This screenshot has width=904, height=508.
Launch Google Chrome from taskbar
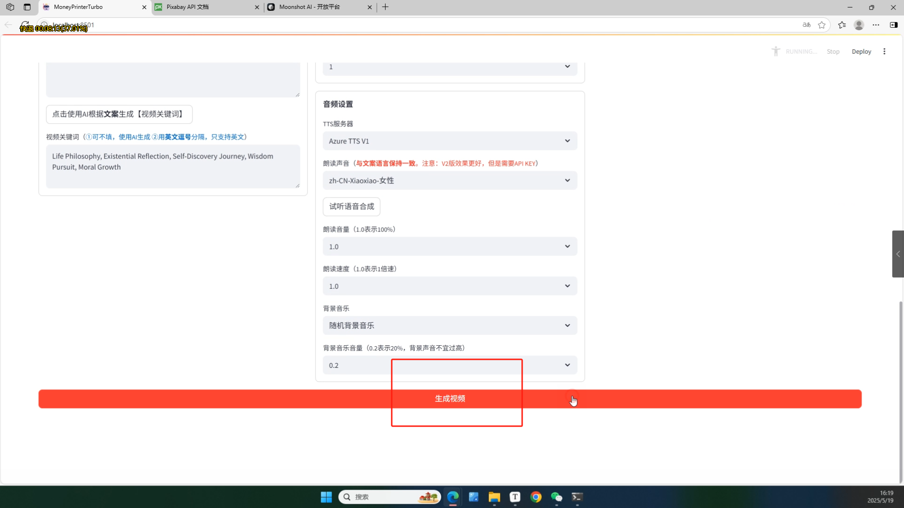[x=536, y=497]
